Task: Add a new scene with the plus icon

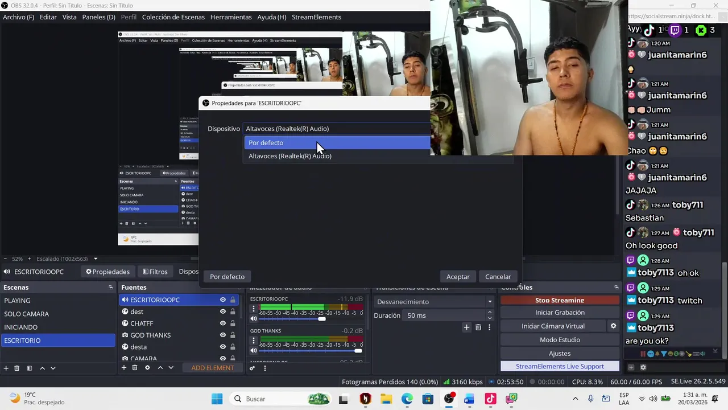Action: tap(6, 368)
